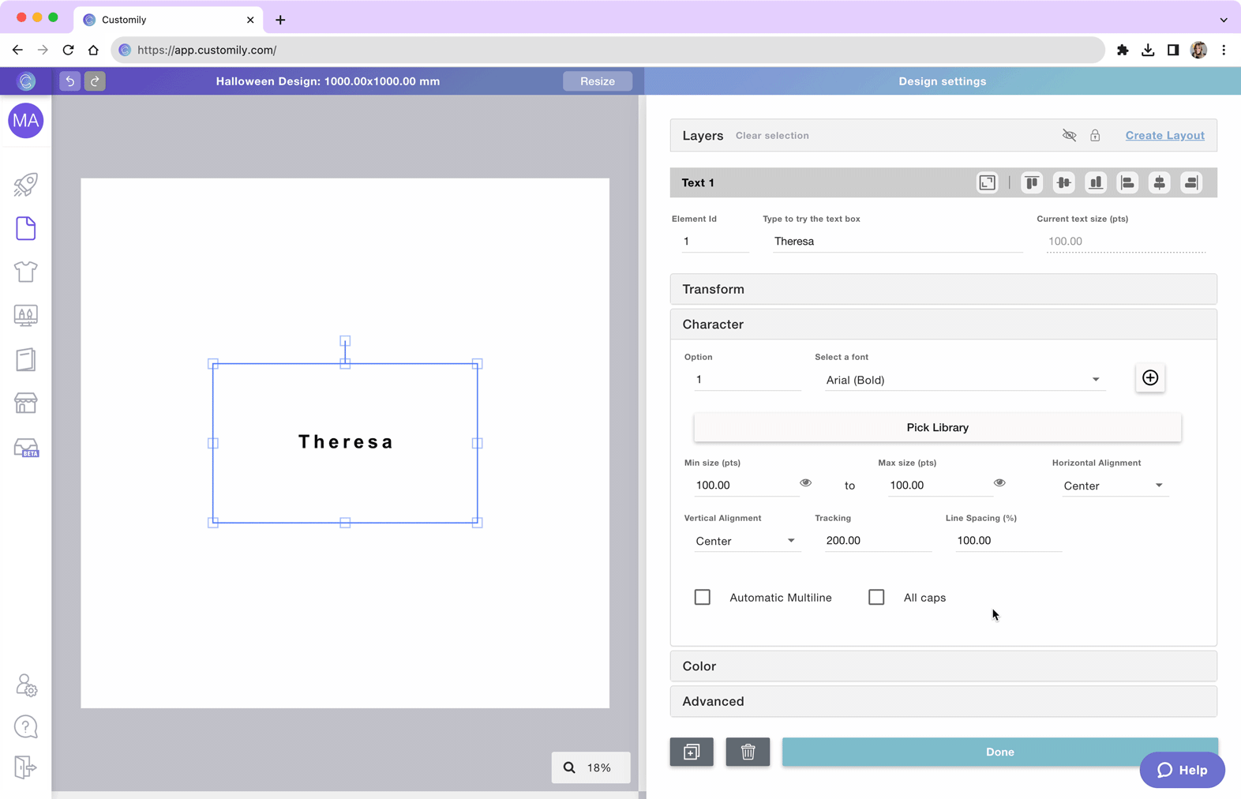The height and width of the screenshot is (799, 1241).
Task: Lock layers with the padlock icon
Action: pyautogui.click(x=1095, y=136)
